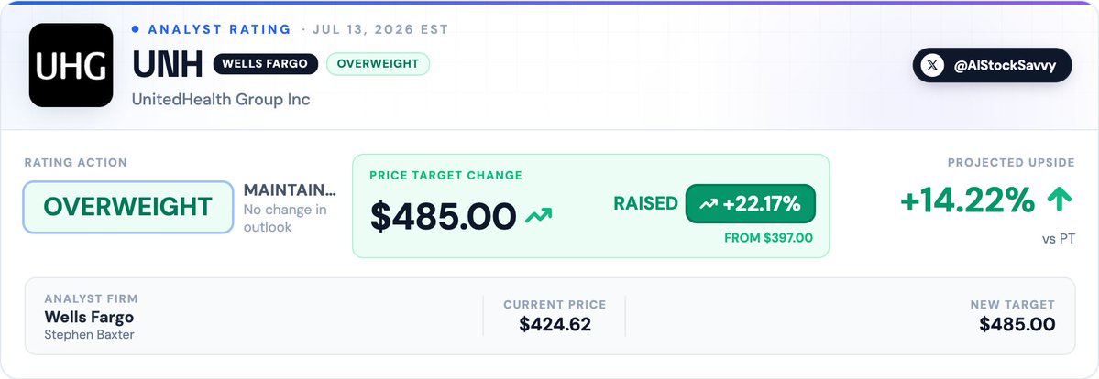Image resolution: width=1099 pixels, height=379 pixels.
Task: Open the @AIStockSavvy profile button
Action: (992, 65)
